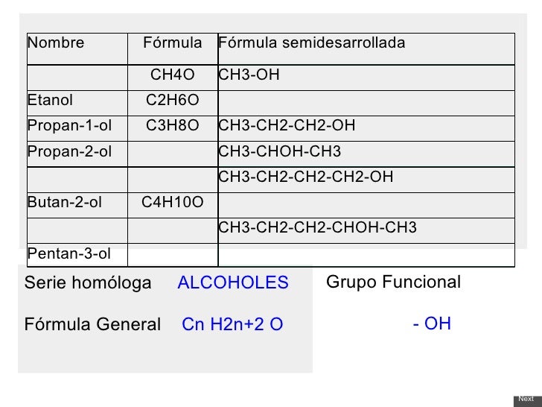Screen dimensions: 542x407
Task: Click the Etanol name cell
Action: click(x=77, y=103)
